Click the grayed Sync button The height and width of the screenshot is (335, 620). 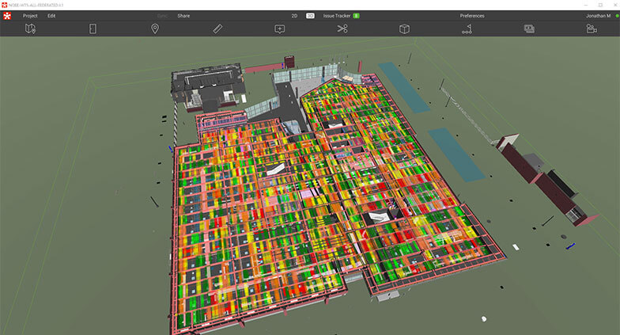(x=162, y=15)
